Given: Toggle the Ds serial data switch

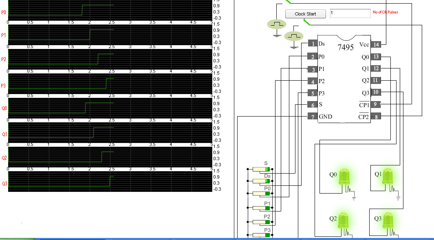Looking at the screenshot, I should coord(261,181).
